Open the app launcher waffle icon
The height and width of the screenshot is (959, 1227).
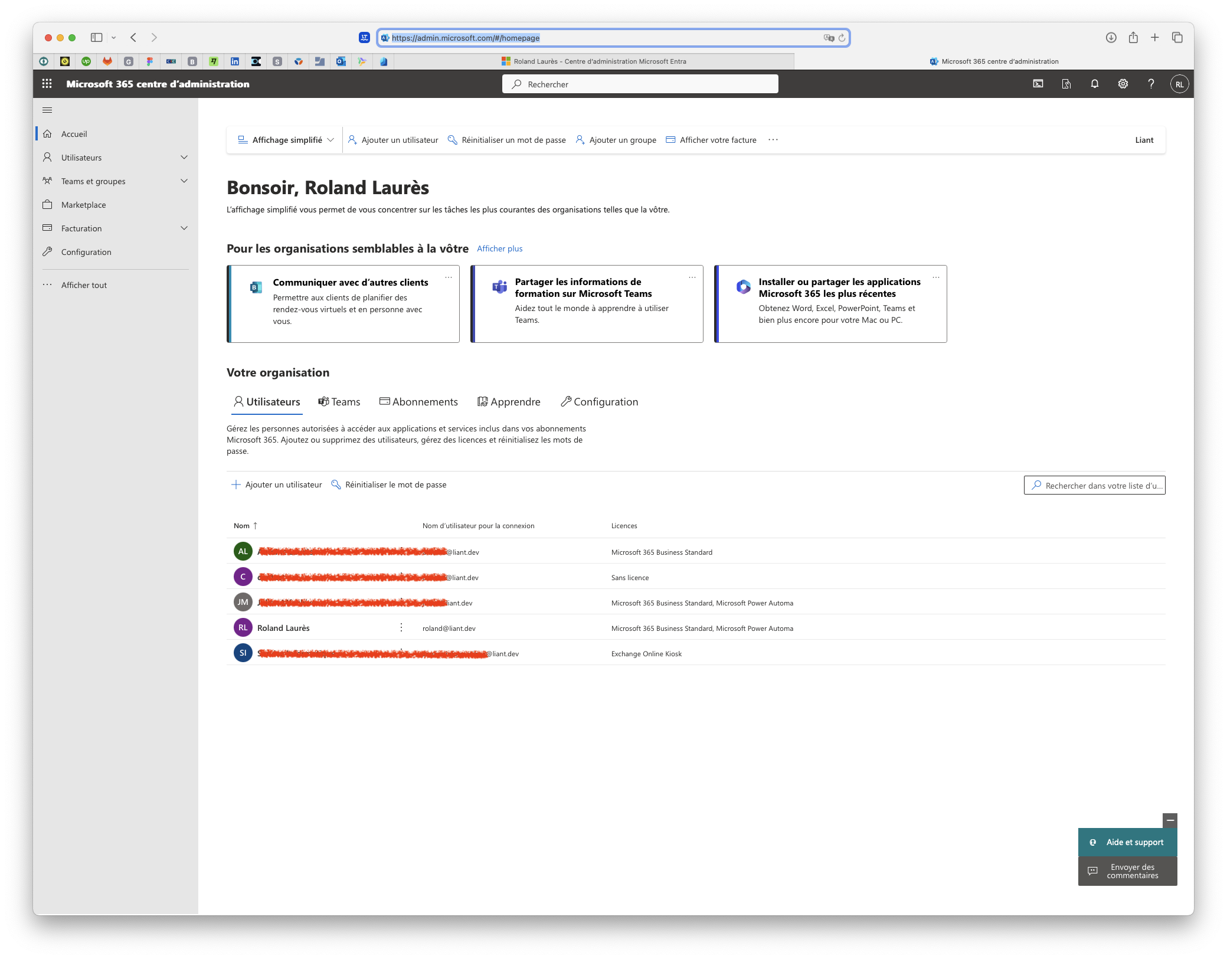47,84
